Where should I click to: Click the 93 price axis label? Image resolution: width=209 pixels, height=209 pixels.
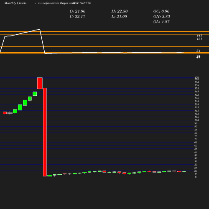(x=196, y=127)
